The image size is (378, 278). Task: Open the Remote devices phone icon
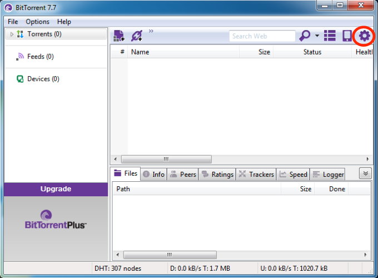(x=347, y=36)
